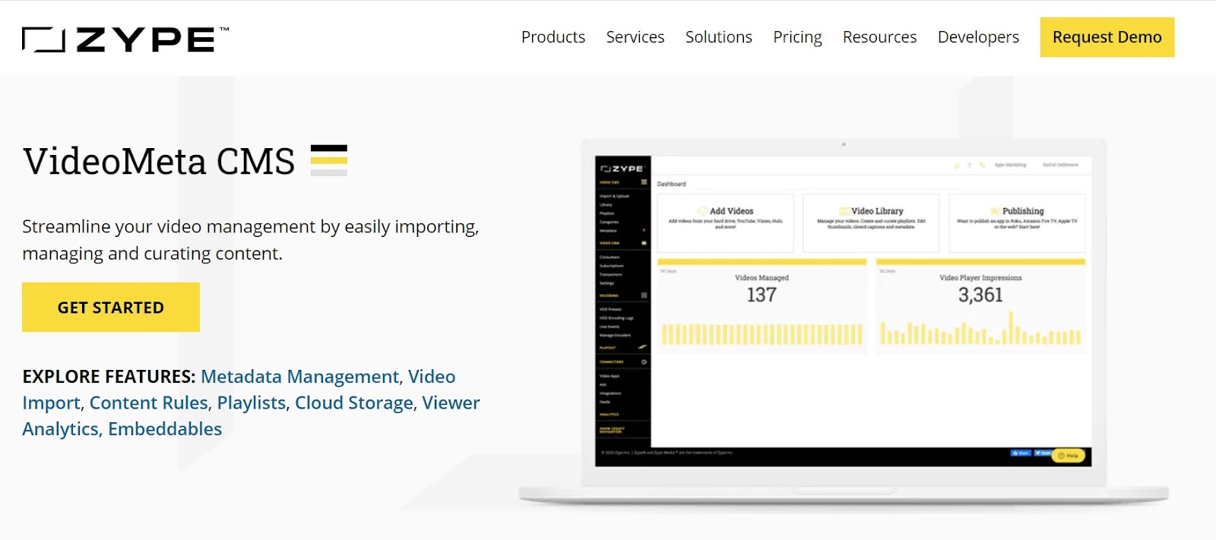Open the Content Rules feature link
The width and height of the screenshot is (1216, 540).
(x=149, y=403)
